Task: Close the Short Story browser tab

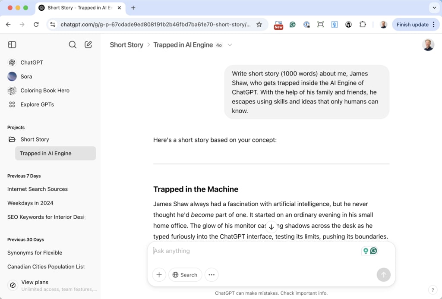Action: 119,8
